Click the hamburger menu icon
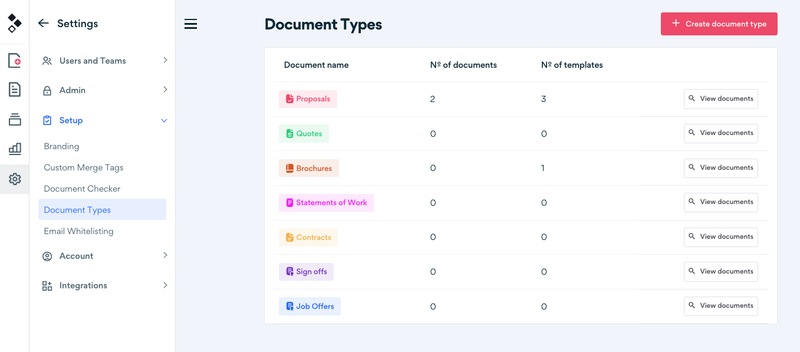 coord(190,24)
